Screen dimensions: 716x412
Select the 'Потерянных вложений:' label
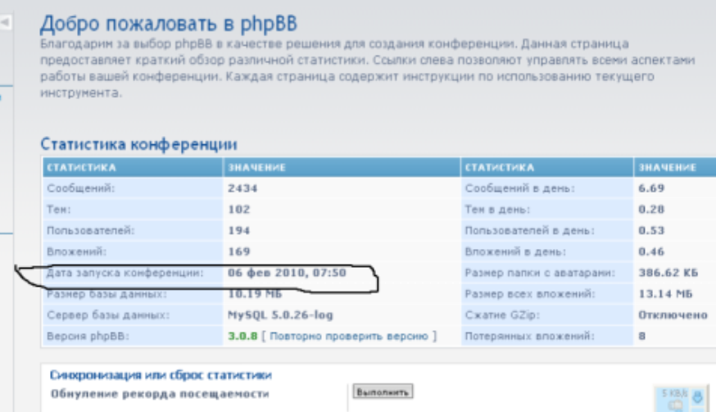(x=530, y=336)
